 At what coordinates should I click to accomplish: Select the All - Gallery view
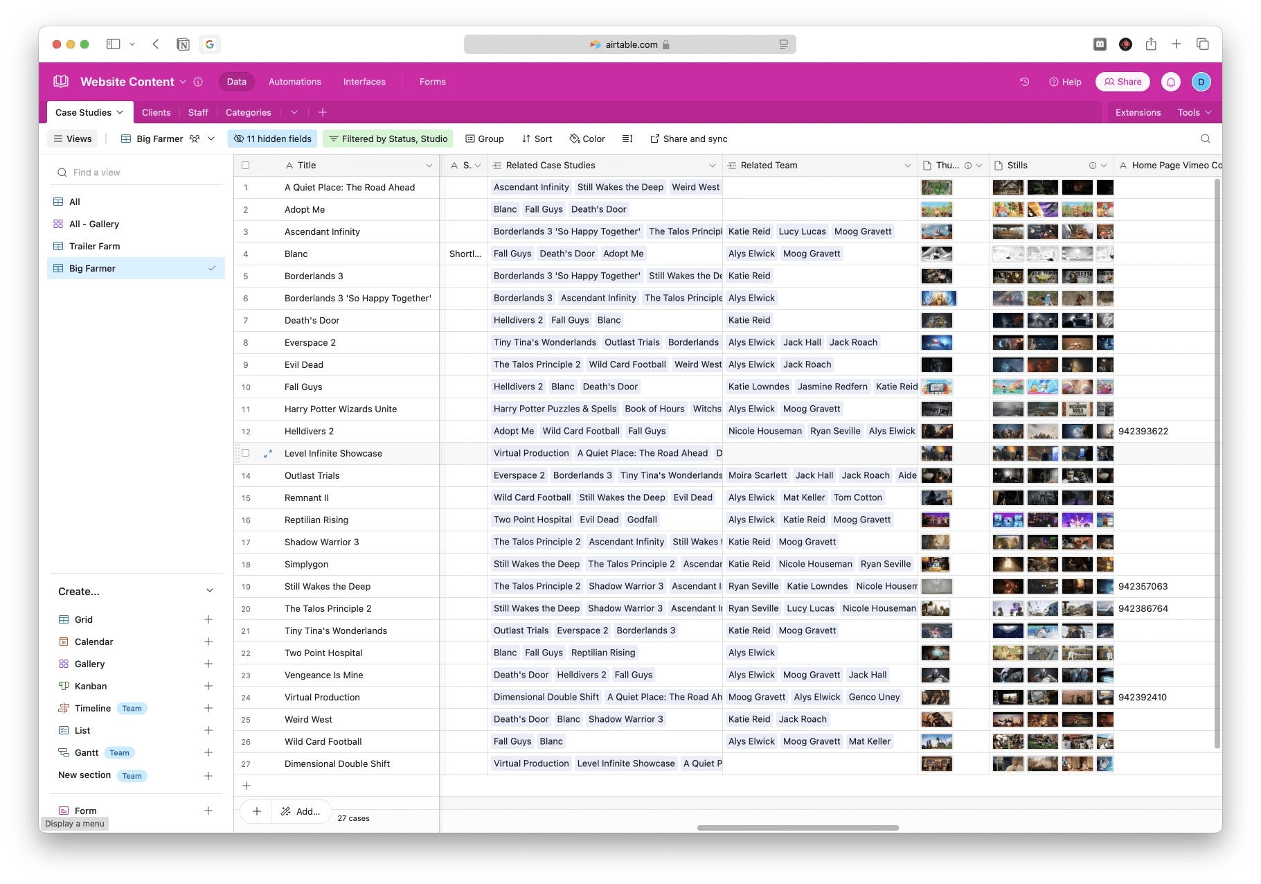136,224
